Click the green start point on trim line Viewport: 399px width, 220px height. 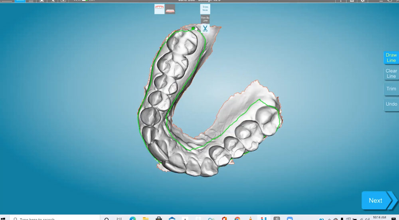pyautogui.click(x=194, y=28)
